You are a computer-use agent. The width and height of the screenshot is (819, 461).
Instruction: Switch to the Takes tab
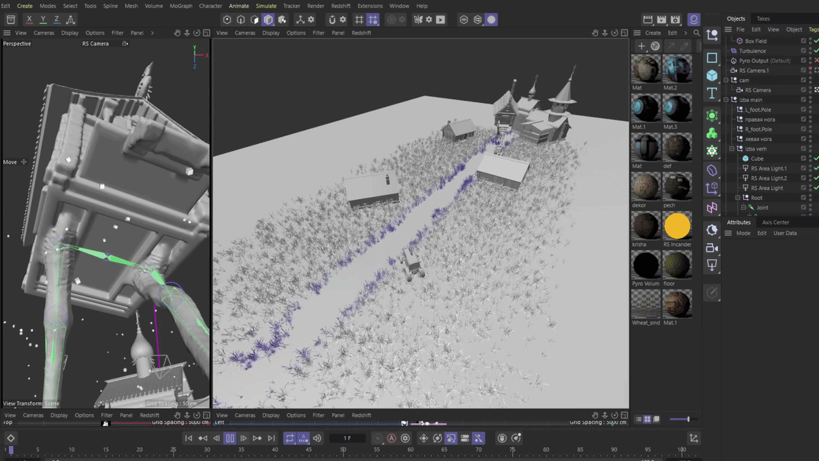click(763, 19)
